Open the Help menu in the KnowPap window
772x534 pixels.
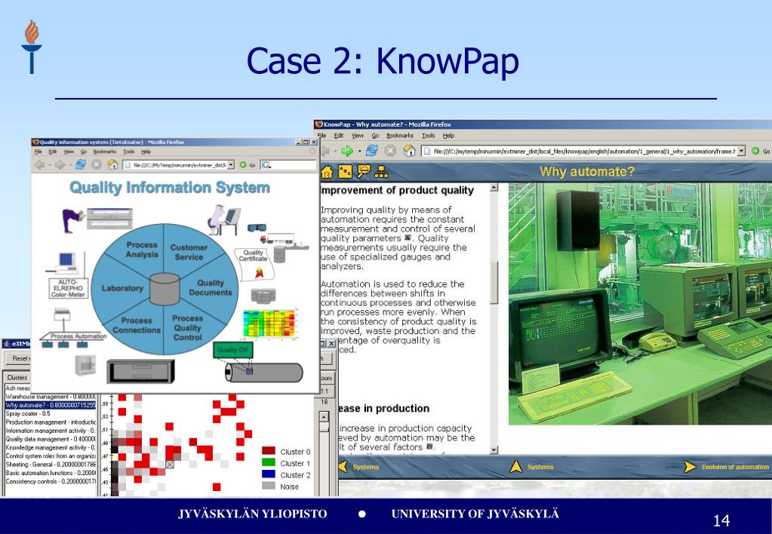click(448, 135)
